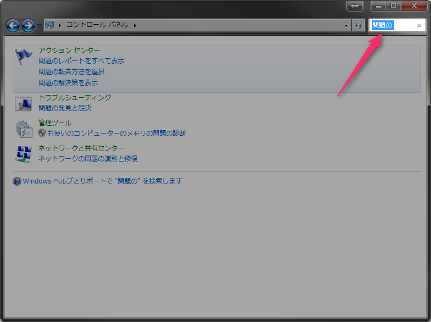431x322 pixels.
Task: Open the recent pages dropdown arrow
Action: point(39,25)
